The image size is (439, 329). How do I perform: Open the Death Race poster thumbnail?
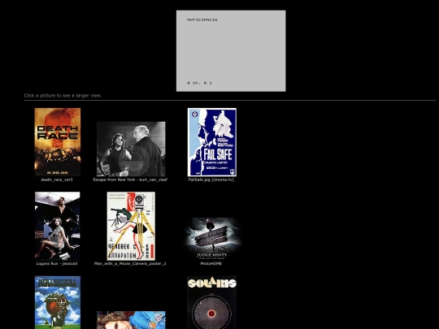click(x=58, y=142)
